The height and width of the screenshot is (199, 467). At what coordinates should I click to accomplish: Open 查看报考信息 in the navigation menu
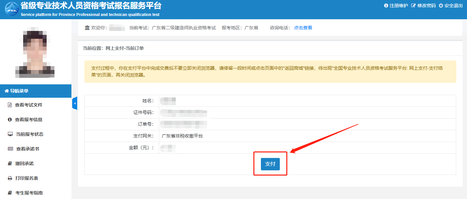point(29,120)
